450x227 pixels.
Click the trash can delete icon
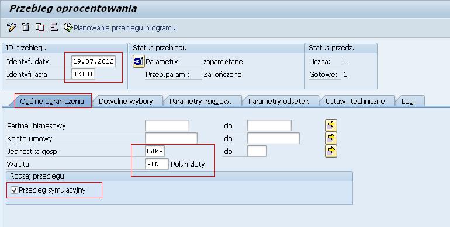click(x=26, y=27)
